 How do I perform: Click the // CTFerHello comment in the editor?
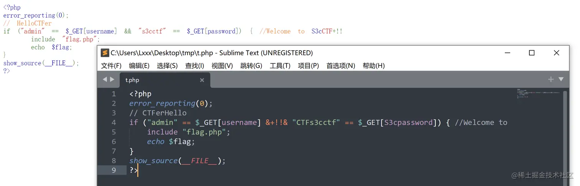(x=158, y=113)
